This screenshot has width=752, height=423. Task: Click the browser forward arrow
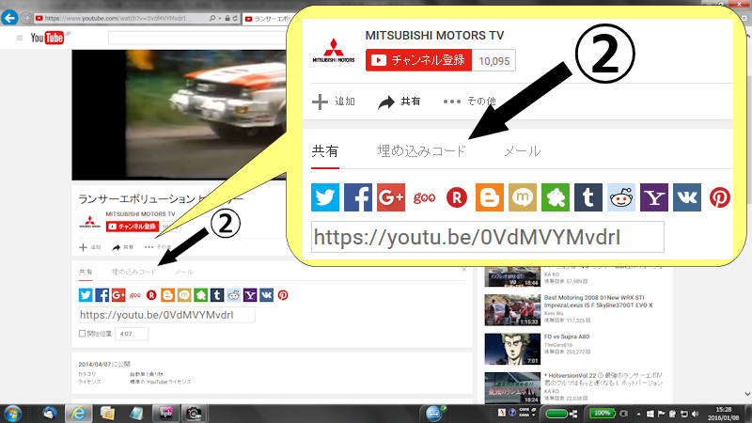26,18
